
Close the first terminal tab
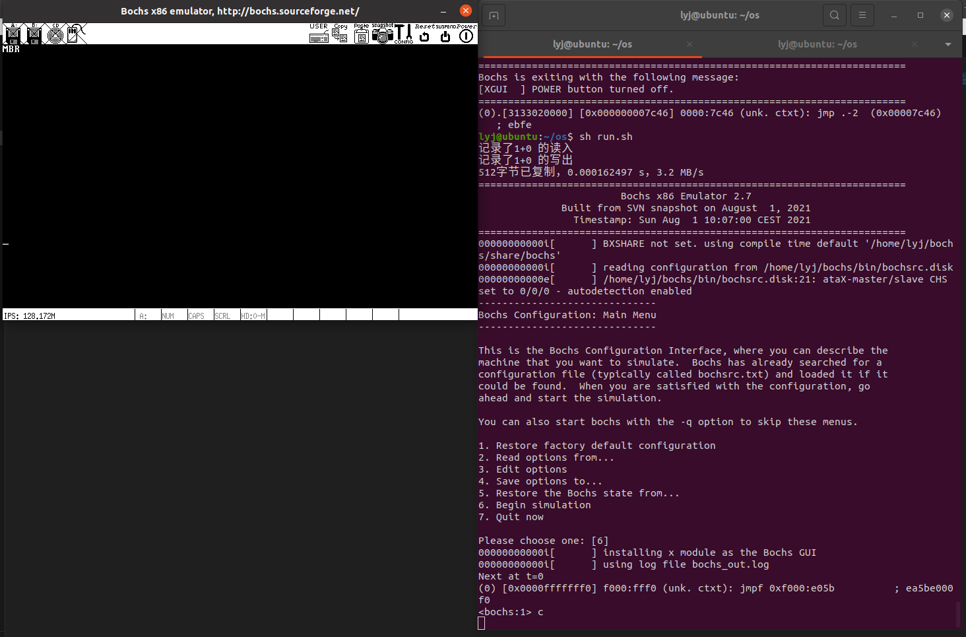coord(690,44)
